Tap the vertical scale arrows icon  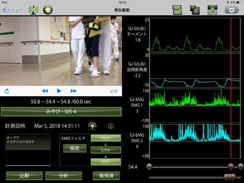coord(213,10)
